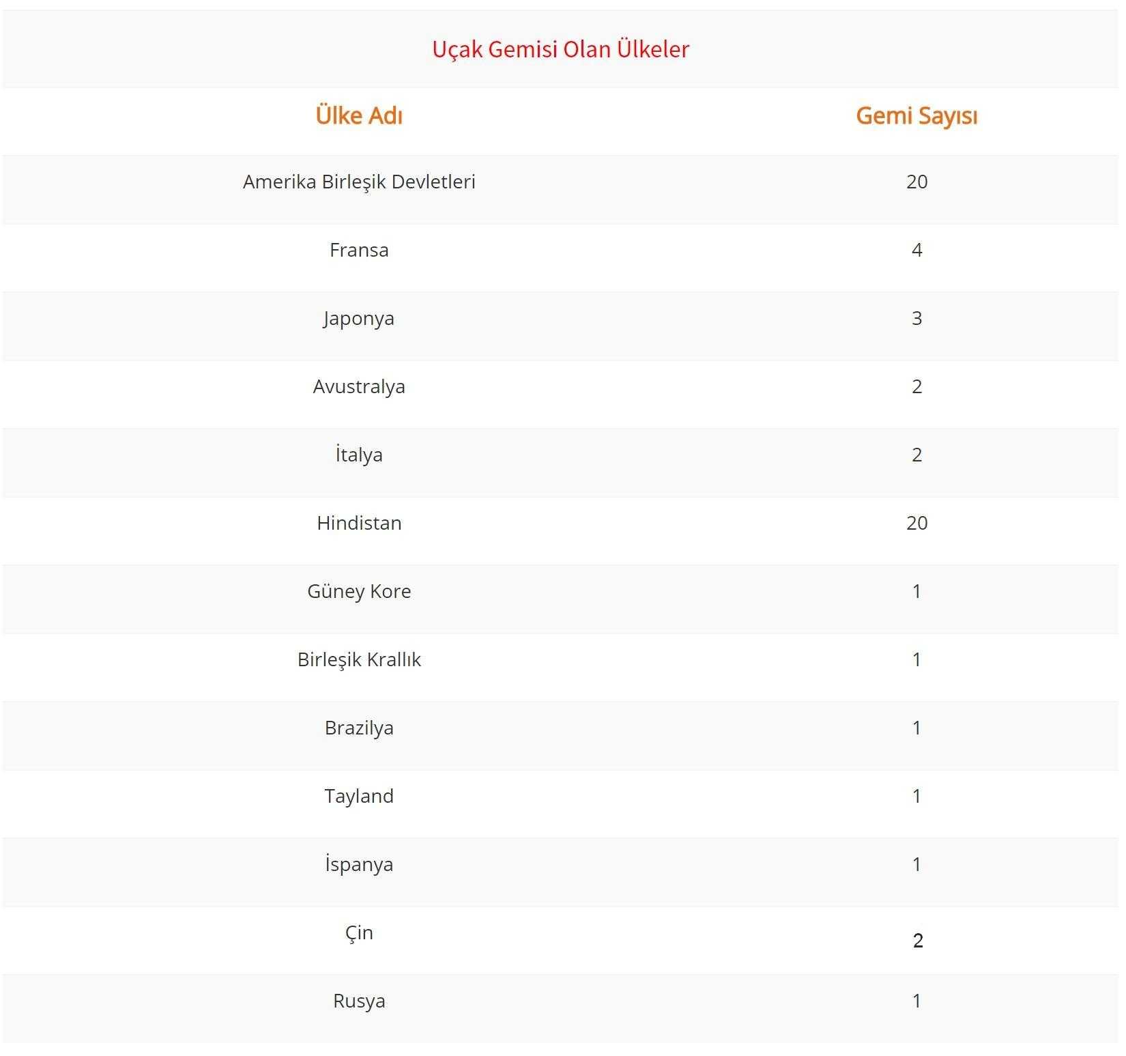Viewport: 1126px width, 1056px height.
Task: Select the 'İtalya' row name
Action: click(359, 455)
